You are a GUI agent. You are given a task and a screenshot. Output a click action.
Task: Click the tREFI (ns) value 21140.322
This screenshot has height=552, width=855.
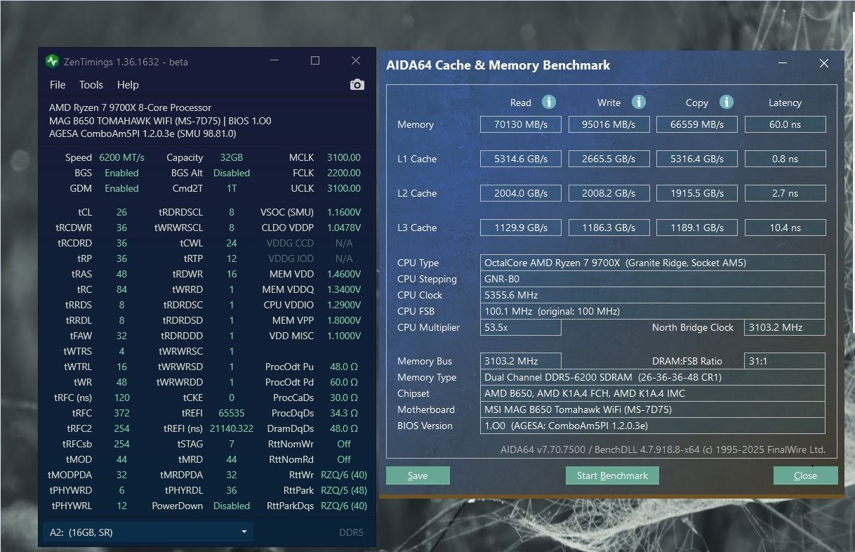[x=232, y=428]
